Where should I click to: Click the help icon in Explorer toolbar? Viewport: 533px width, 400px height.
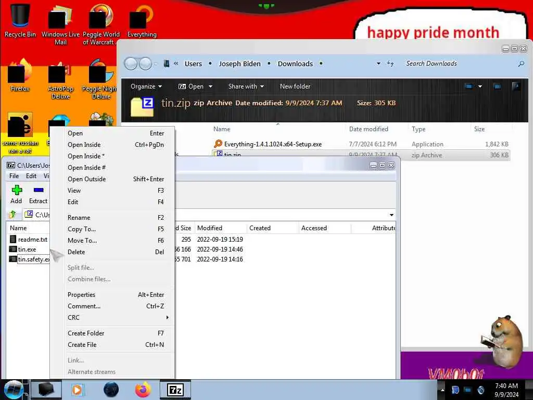click(x=516, y=86)
